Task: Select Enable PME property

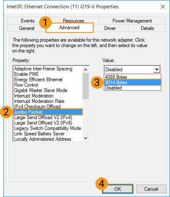Action: [x=48, y=74]
